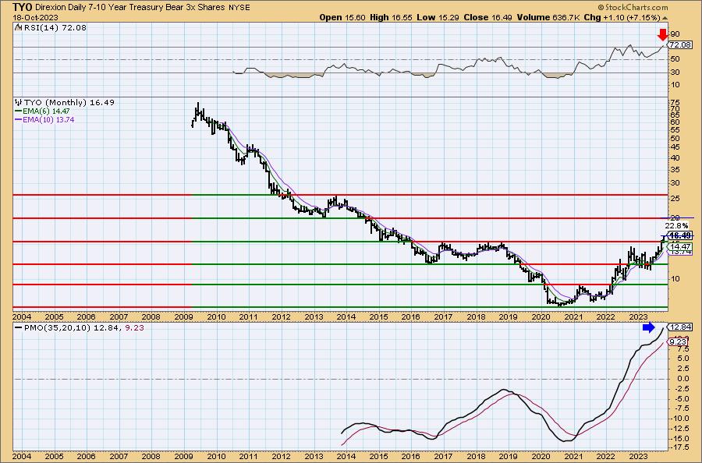The width and height of the screenshot is (702, 463).
Task: Click the 25 label on the price axis
Action: (x=675, y=198)
